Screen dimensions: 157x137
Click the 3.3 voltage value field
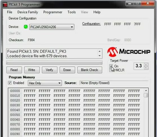tap(139, 66)
